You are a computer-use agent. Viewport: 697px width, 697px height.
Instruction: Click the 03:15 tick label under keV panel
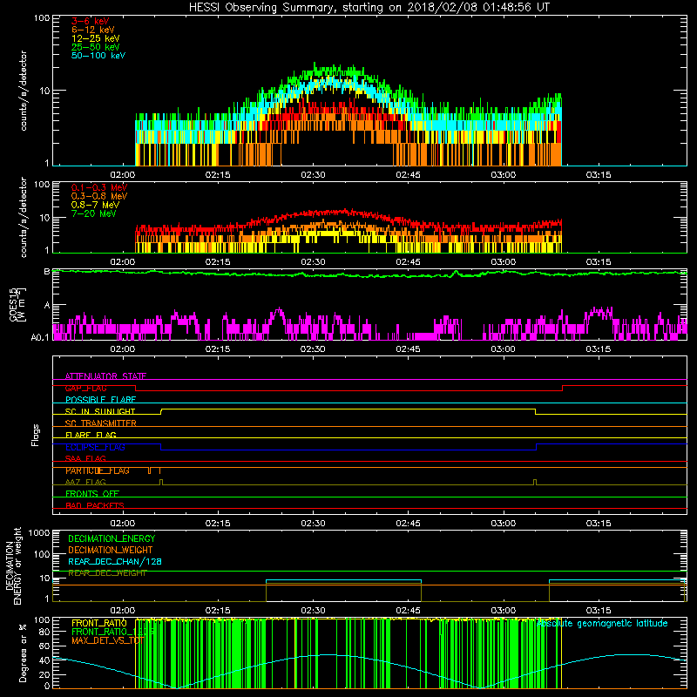click(x=599, y=175)
